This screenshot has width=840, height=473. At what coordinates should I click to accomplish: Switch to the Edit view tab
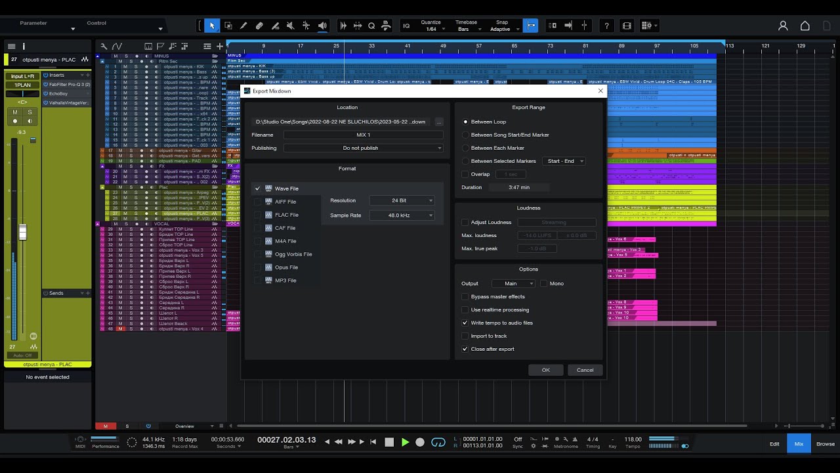pos(774,443)
